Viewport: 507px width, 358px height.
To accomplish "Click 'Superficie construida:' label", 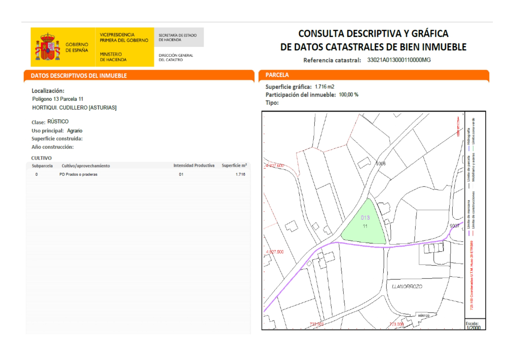I will tap(57, 139).
